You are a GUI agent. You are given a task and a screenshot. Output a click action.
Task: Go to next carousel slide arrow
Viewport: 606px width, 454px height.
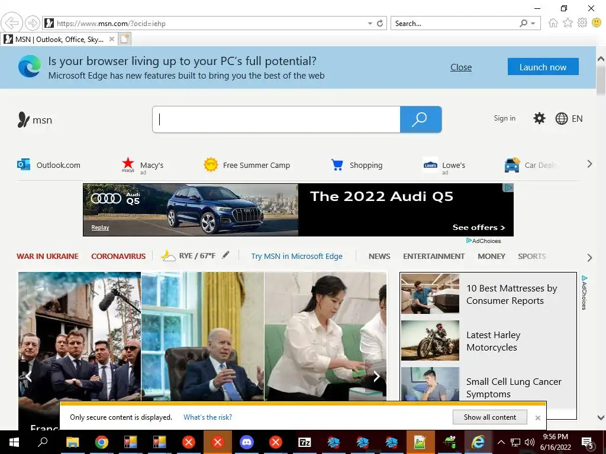[x=376, y=376]
